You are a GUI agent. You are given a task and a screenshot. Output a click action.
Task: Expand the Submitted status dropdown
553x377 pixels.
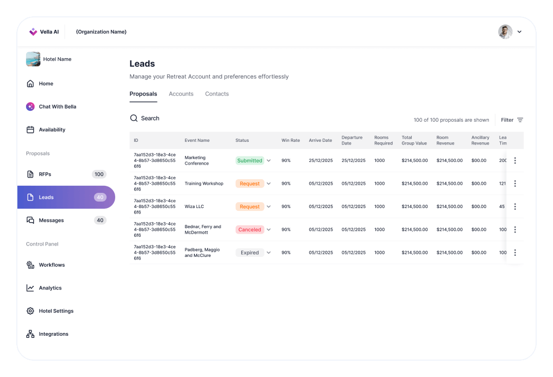(x=268, y=161)
